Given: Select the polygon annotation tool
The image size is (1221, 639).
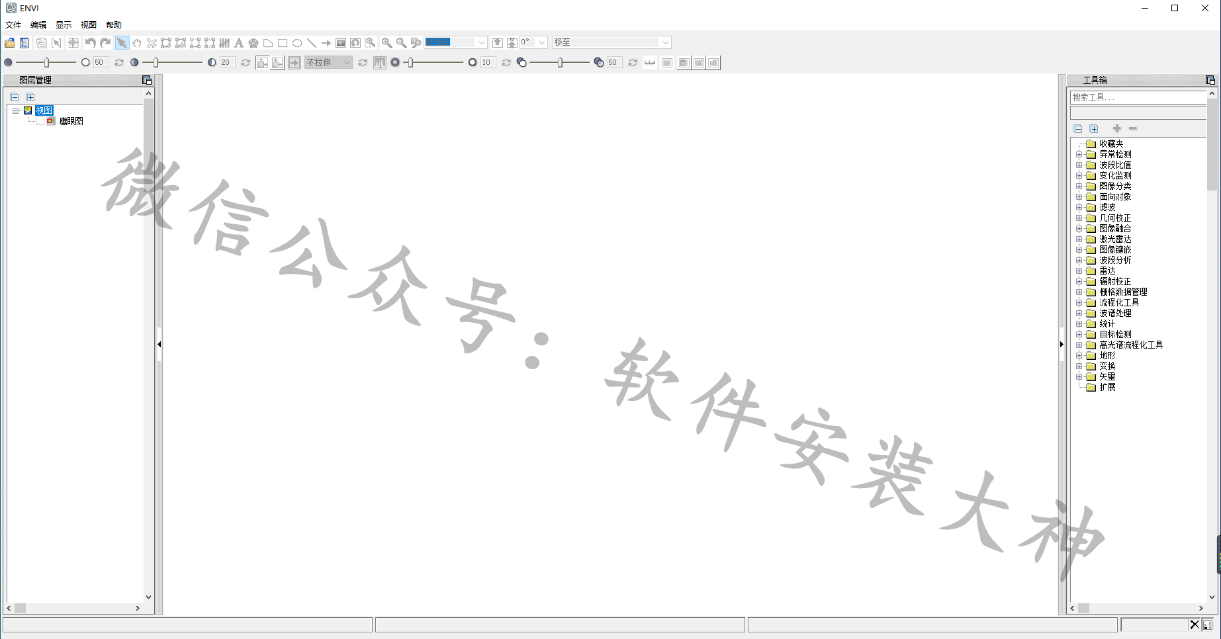Looking at the screenshot, I should pos(268,43).
